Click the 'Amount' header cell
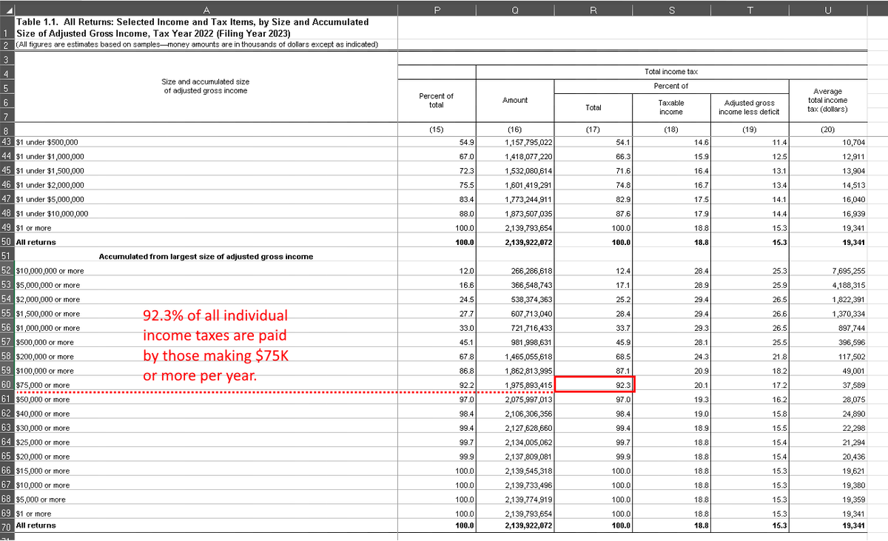 click(514, 100)
